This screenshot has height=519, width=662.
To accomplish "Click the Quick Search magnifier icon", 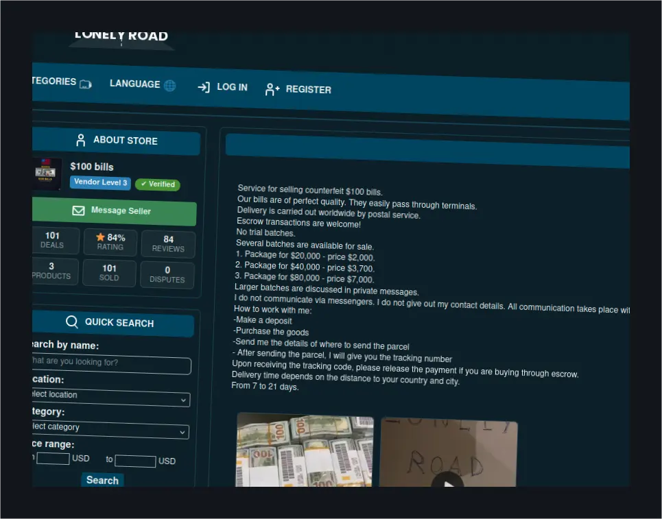I will coord(72,322).
